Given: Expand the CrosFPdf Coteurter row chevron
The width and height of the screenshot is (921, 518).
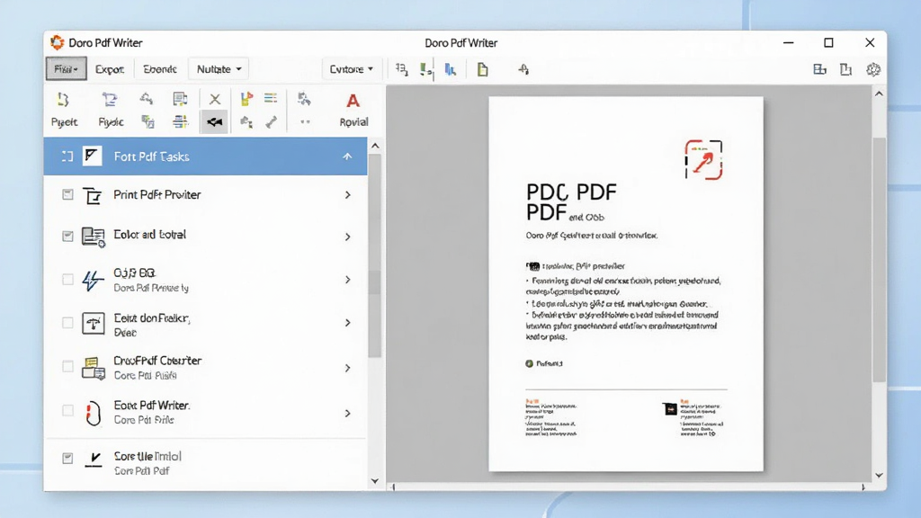Looking at the screenshot, I should (x=348, y=368).
